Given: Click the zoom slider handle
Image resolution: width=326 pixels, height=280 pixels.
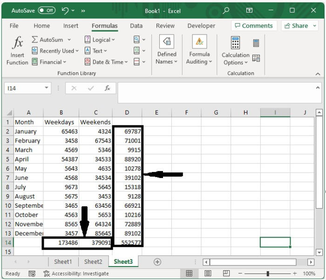Looking at the screenshot, I should coord(268,273).
